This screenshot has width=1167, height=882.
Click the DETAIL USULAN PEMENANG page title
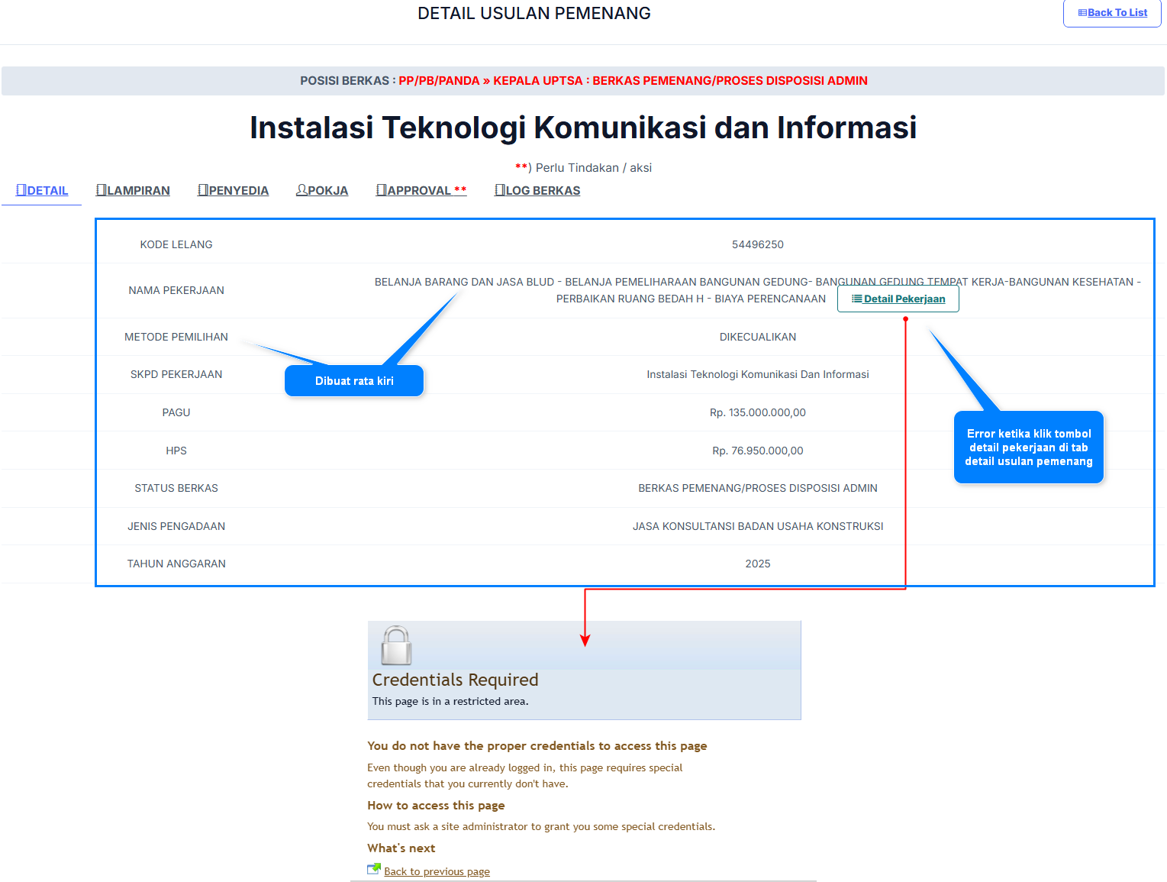tap(534, 14)
